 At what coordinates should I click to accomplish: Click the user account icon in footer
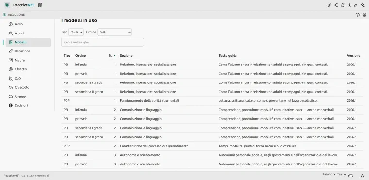click(362, 176)
